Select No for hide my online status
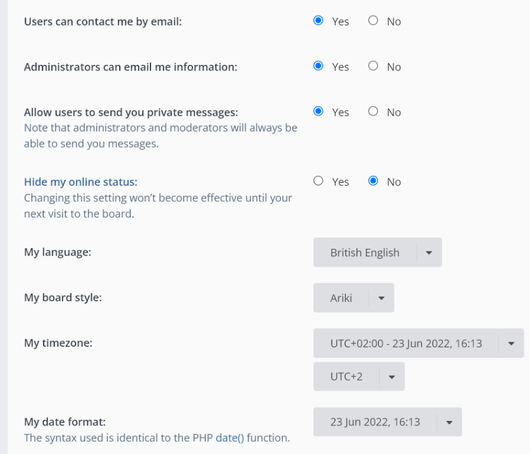The height and width of the screenshot is (454, 530). coord(373,181)
